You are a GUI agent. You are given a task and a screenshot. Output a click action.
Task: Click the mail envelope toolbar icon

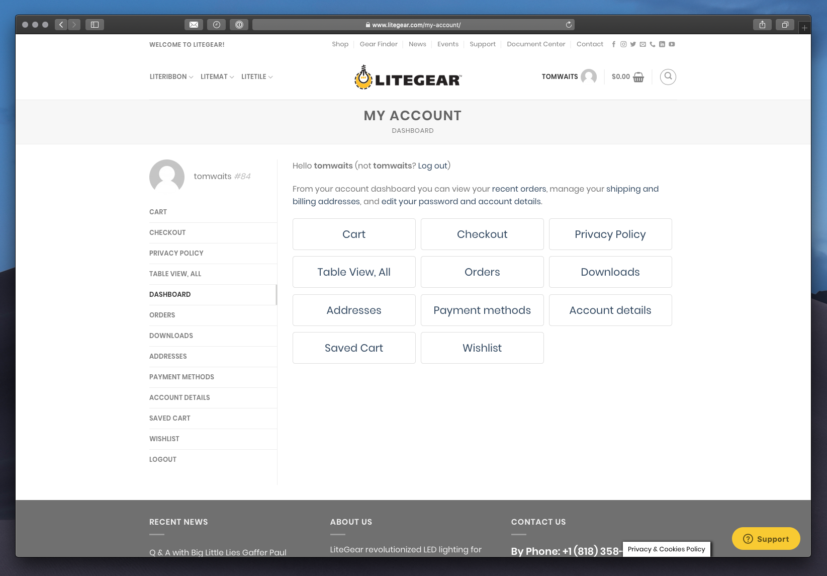coord(194,25)
